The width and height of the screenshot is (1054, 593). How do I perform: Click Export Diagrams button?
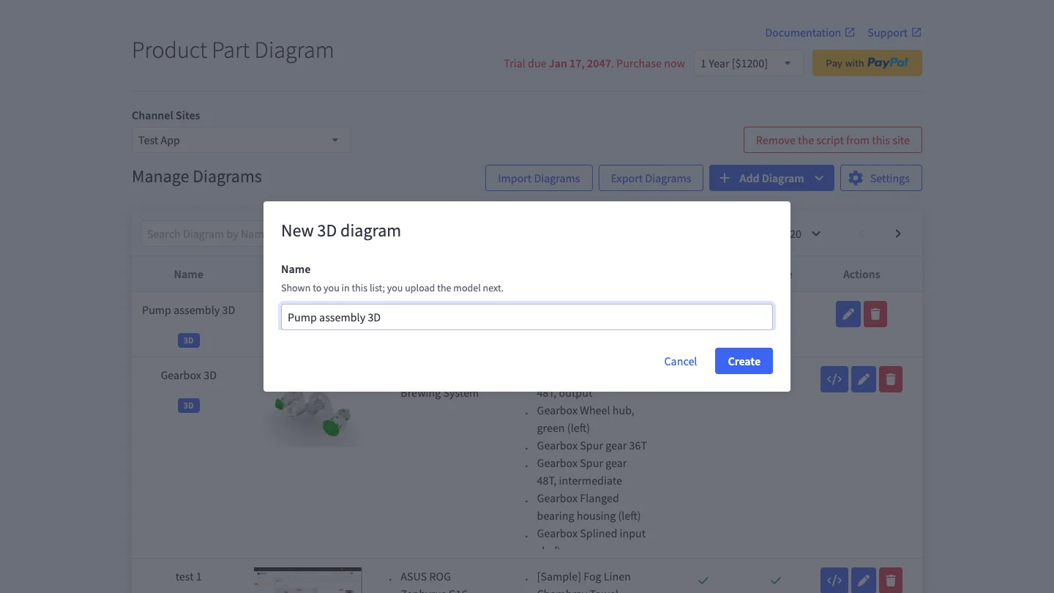click(651, 178)
